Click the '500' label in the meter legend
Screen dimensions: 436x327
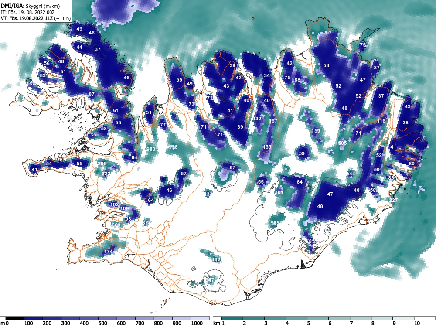click(103, 324)
